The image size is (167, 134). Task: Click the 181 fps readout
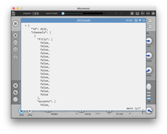(129, 20)
